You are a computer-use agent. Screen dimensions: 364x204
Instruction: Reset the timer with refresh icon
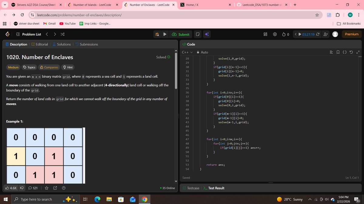[318, 34]
